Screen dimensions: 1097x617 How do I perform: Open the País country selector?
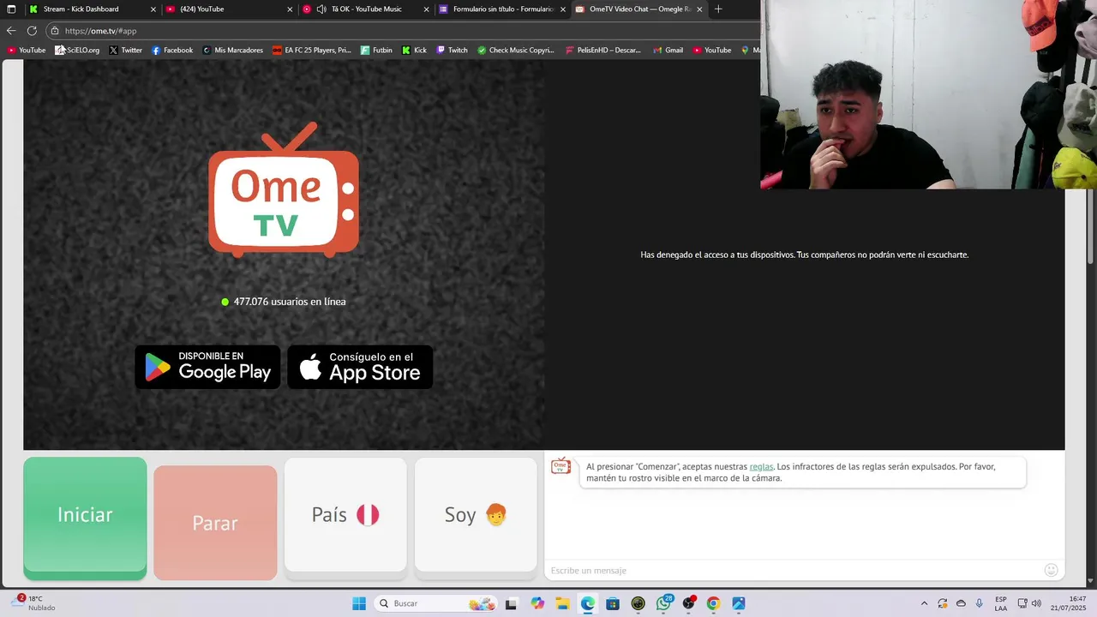[345, 514]
